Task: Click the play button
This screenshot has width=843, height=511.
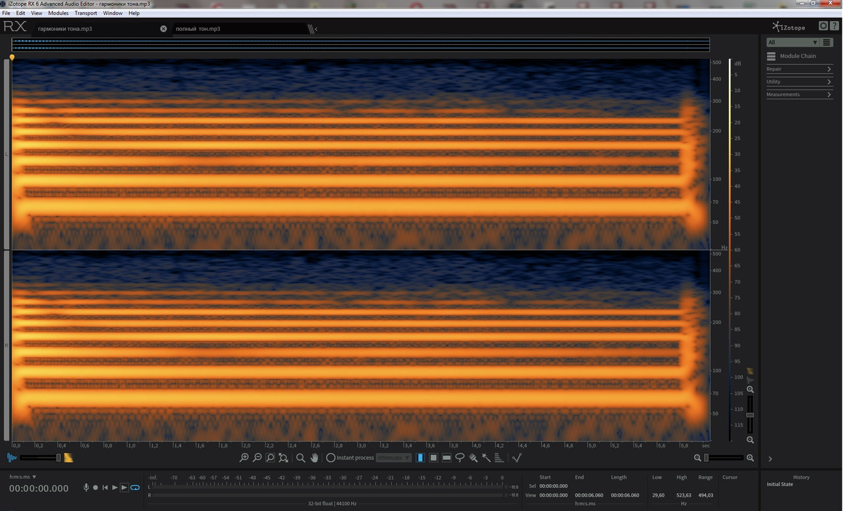Action: 115,487
